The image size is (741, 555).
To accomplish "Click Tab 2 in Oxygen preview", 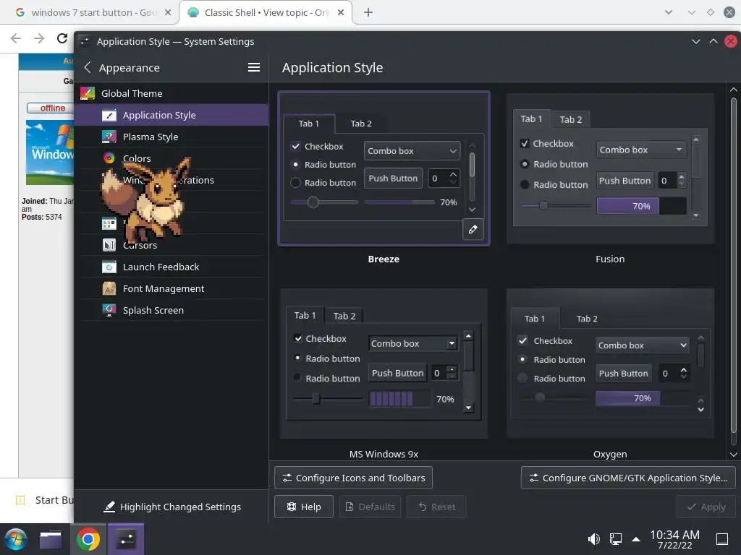I will click(x=587, y=319).
